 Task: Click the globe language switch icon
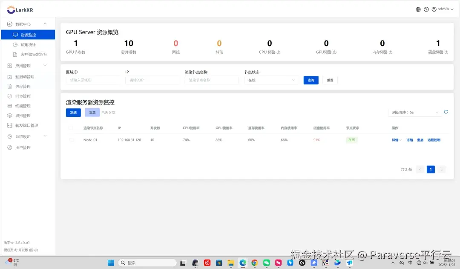pos(418,9)
